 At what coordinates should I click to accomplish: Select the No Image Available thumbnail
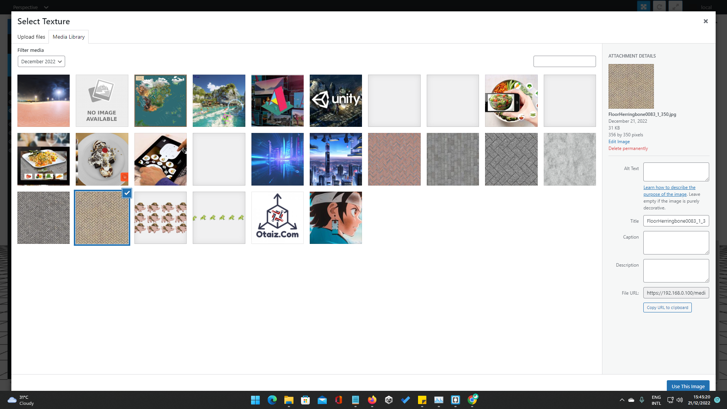click(x=102, y=101)
